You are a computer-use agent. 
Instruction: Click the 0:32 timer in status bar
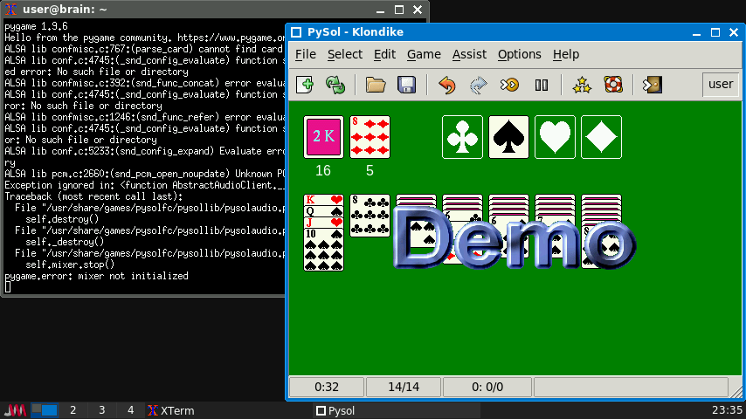[327, 387]
